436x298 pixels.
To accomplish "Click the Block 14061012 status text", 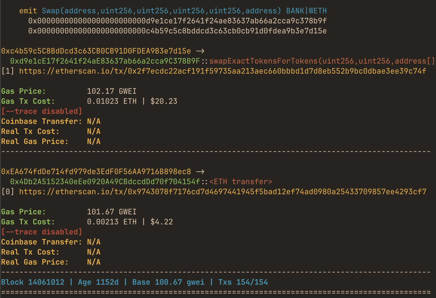I will 33,282.
